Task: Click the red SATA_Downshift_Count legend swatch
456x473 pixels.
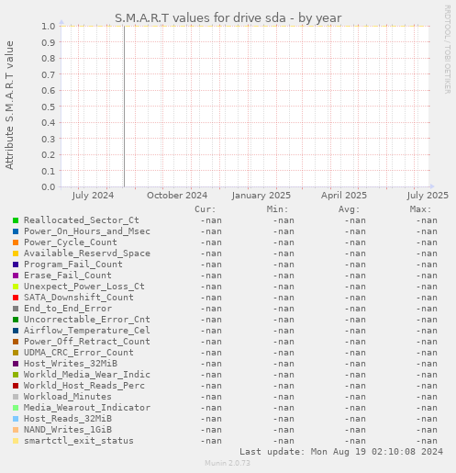Action: tap(16, 298)
